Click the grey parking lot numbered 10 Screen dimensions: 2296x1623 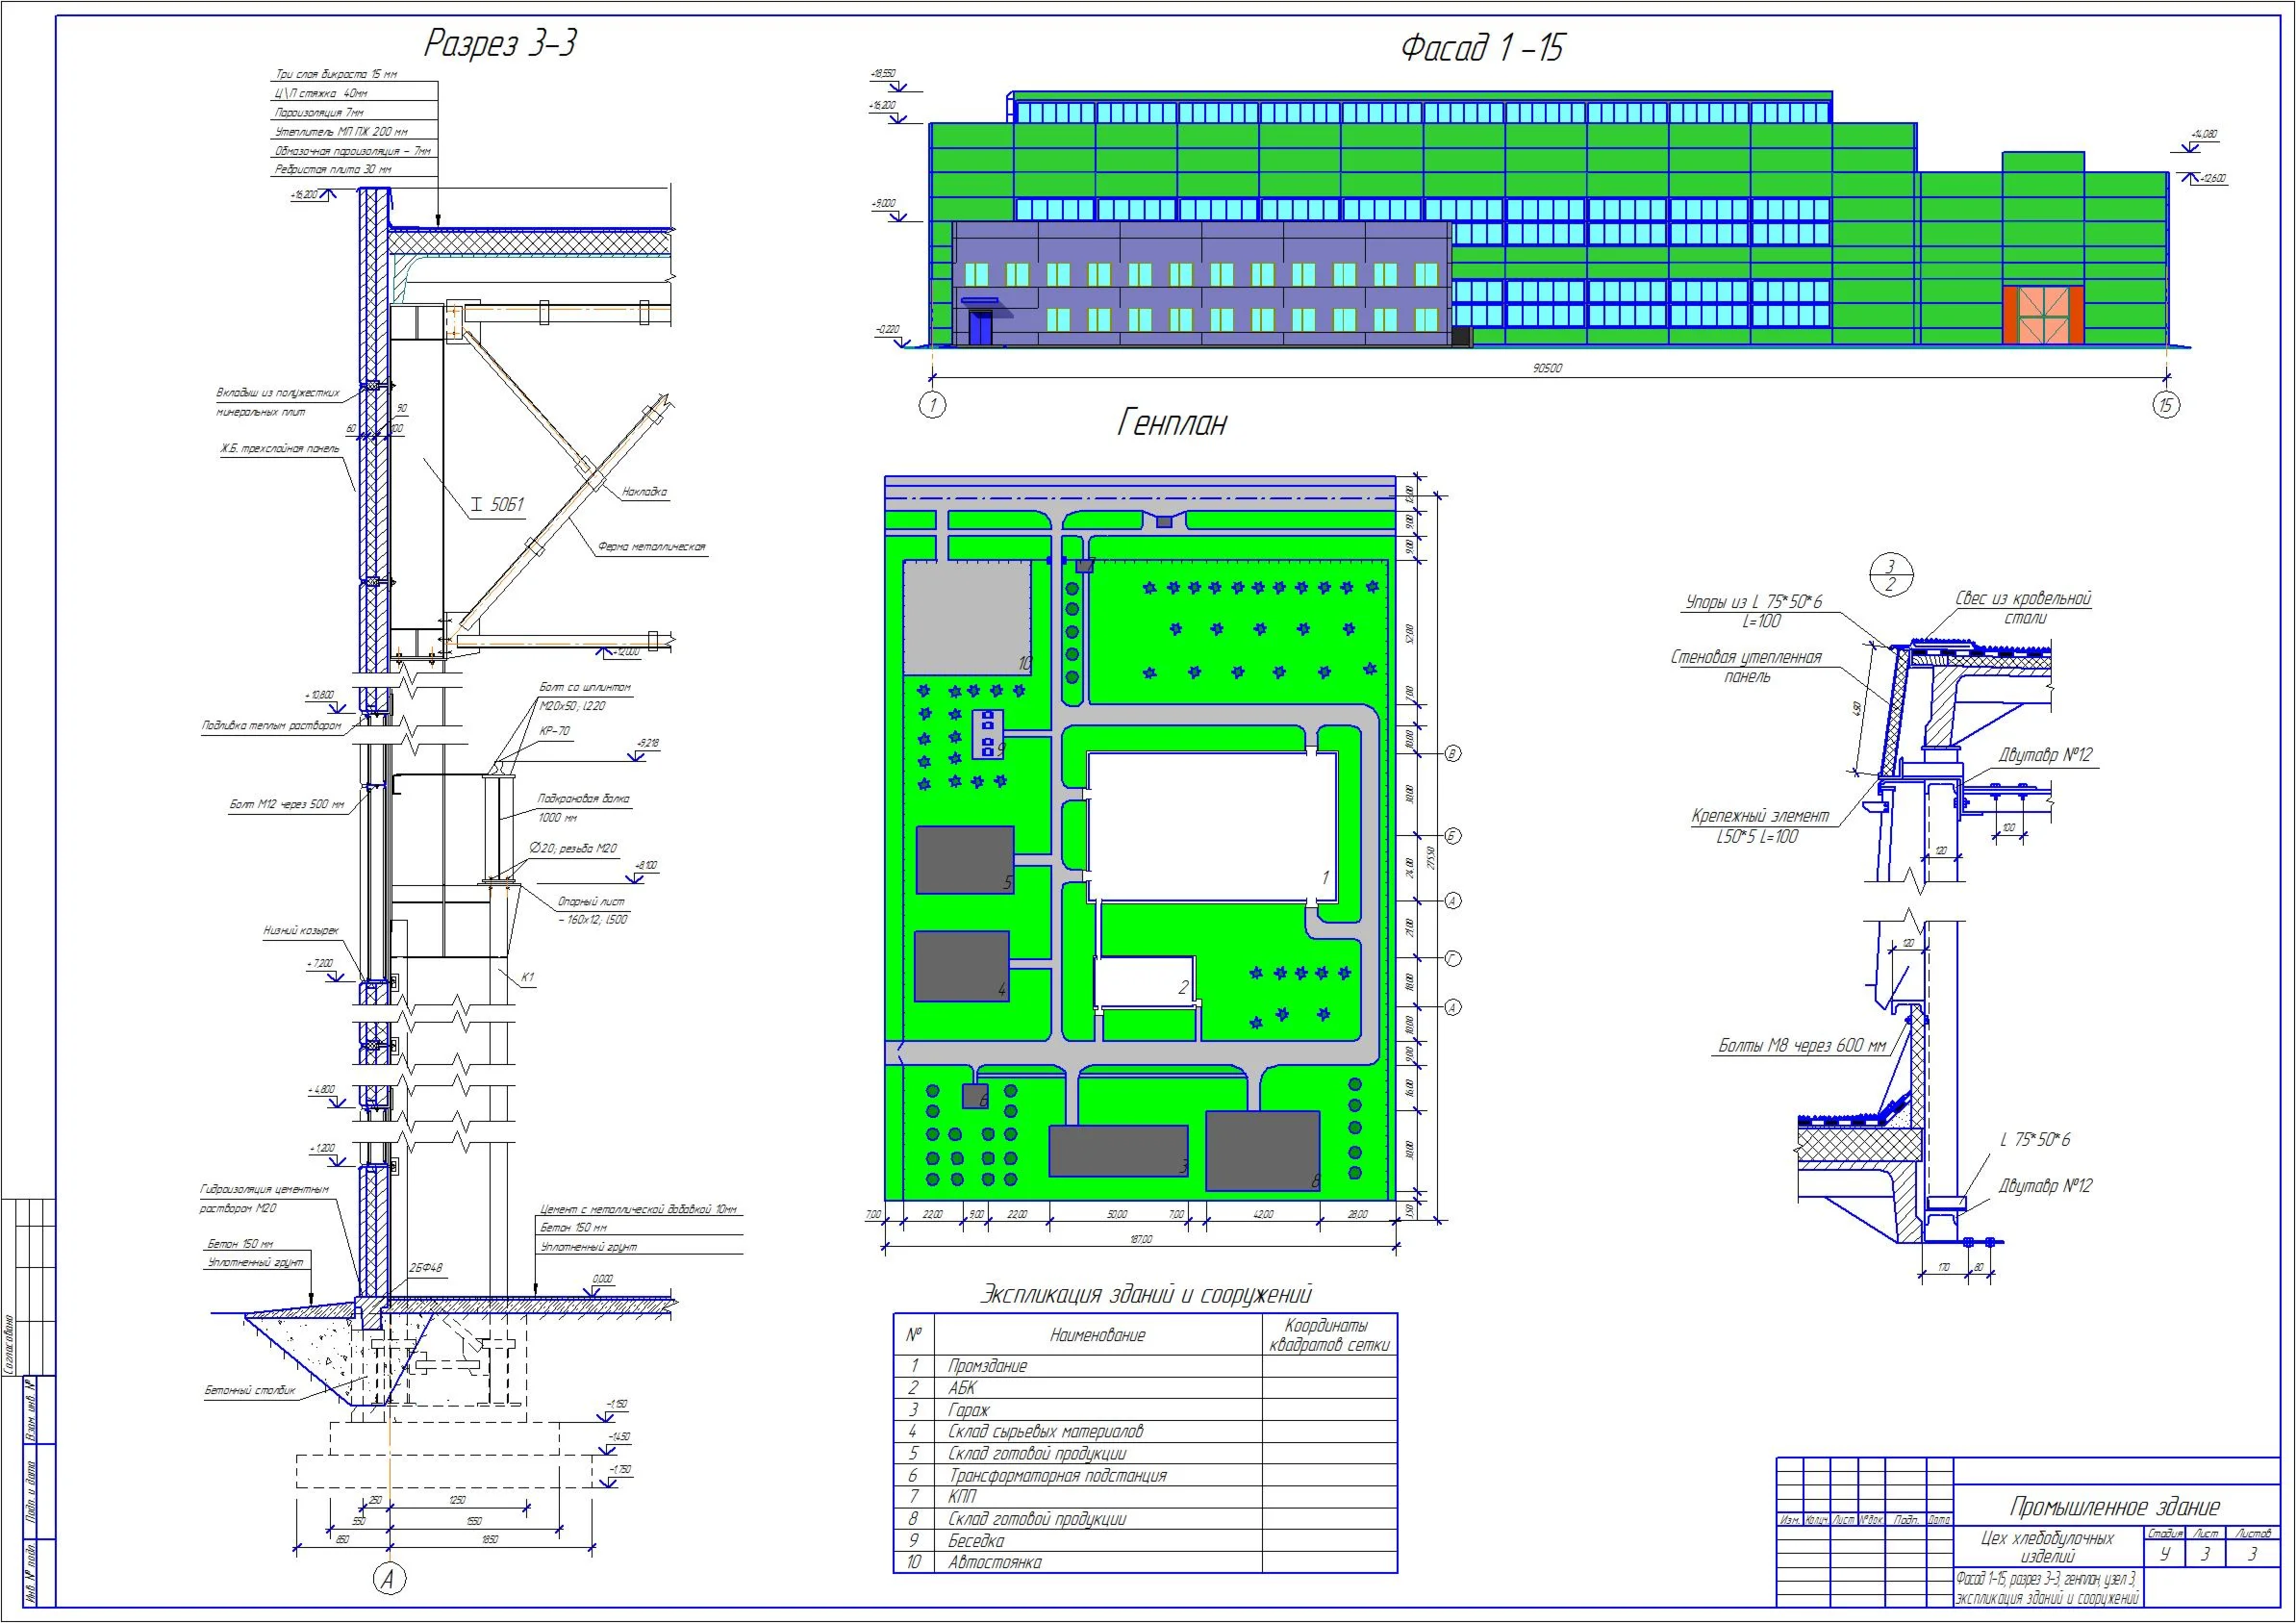[x=966, y=617]
